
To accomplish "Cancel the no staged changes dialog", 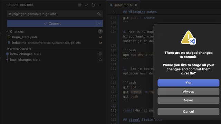I will click(x=188, y=112).
